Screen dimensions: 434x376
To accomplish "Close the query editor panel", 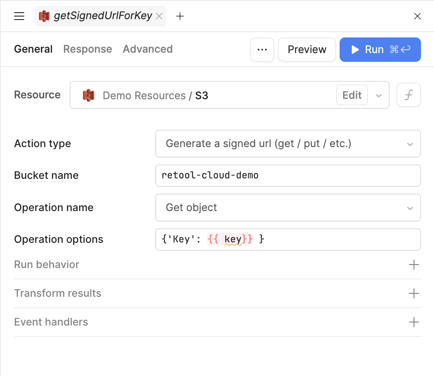I will click(417, 17).
